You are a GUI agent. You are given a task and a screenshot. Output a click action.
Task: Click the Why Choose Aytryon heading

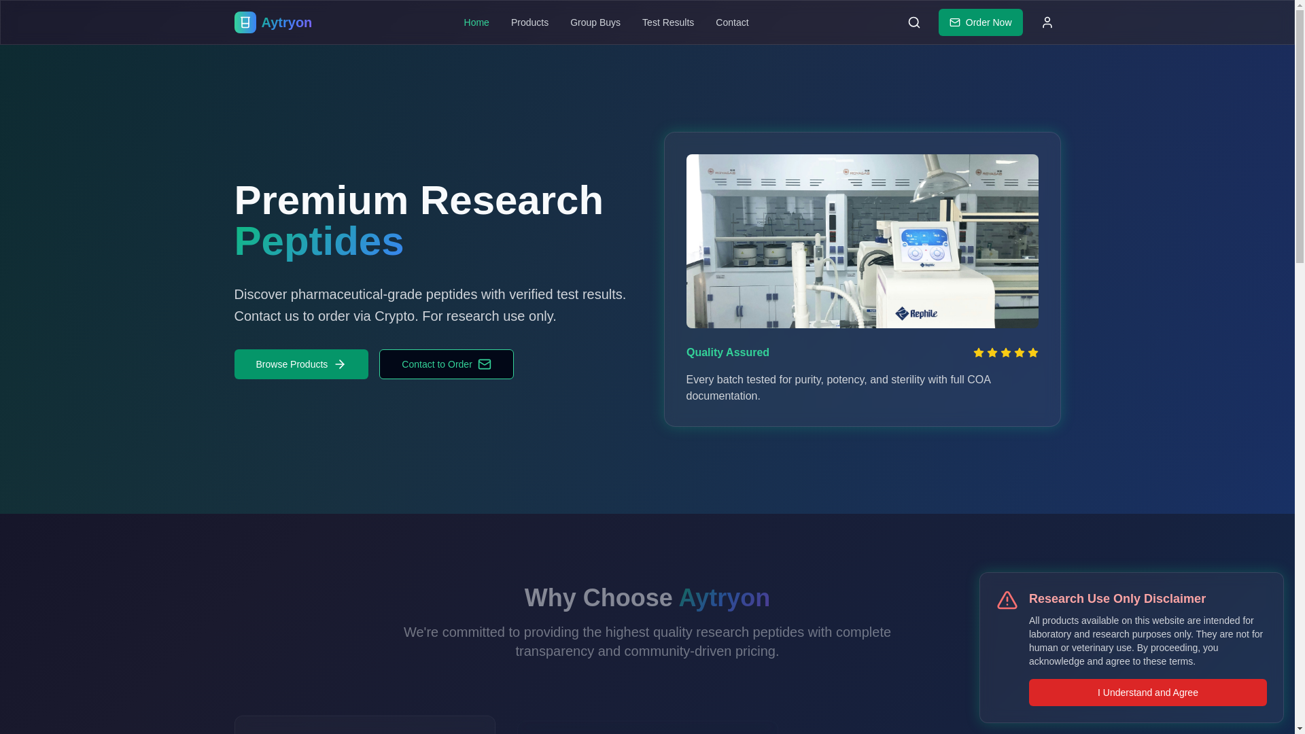coord(647,598)
